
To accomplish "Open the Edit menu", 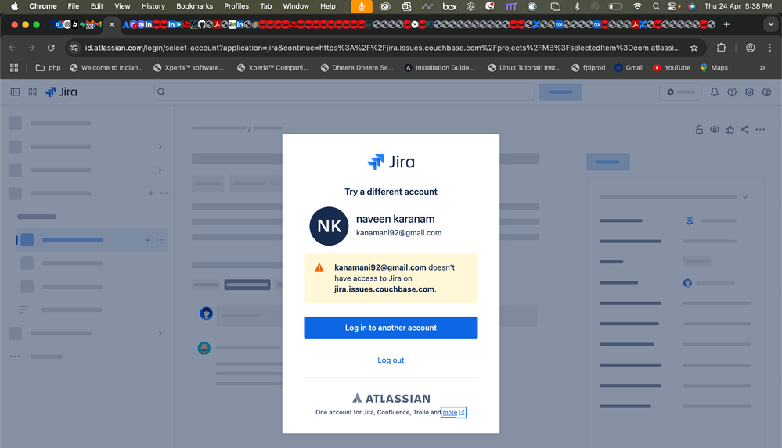I will click(97, 6).
